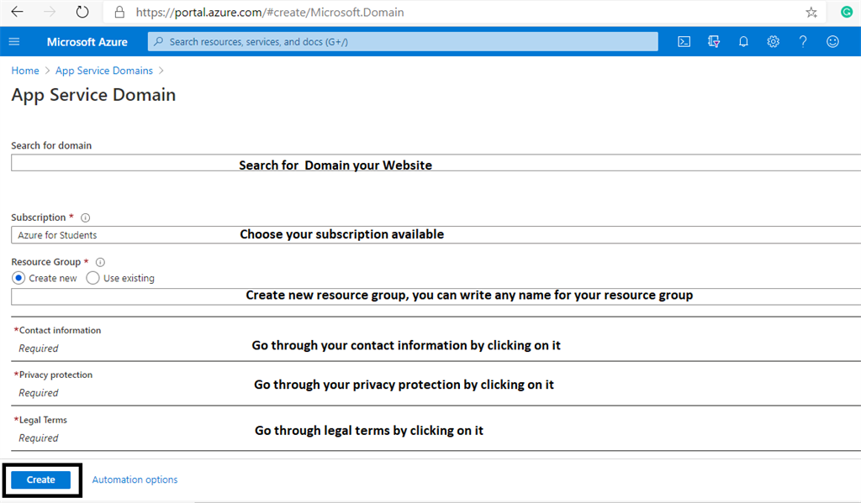Click the Resource Group info tooltip icon

click(x=99, y=261)
